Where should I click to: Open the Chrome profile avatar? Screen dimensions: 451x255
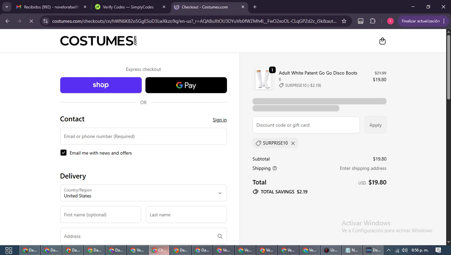click(390, 21)
